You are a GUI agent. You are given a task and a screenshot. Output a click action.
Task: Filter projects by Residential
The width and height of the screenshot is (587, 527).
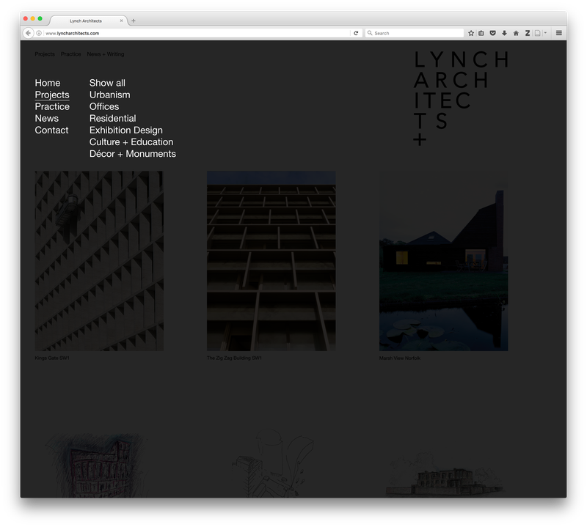pyautogui.click(x=113, y=118)
